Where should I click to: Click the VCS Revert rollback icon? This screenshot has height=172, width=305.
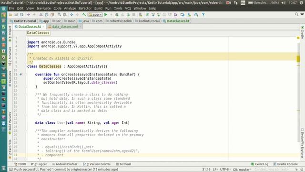tap(175, 15)
